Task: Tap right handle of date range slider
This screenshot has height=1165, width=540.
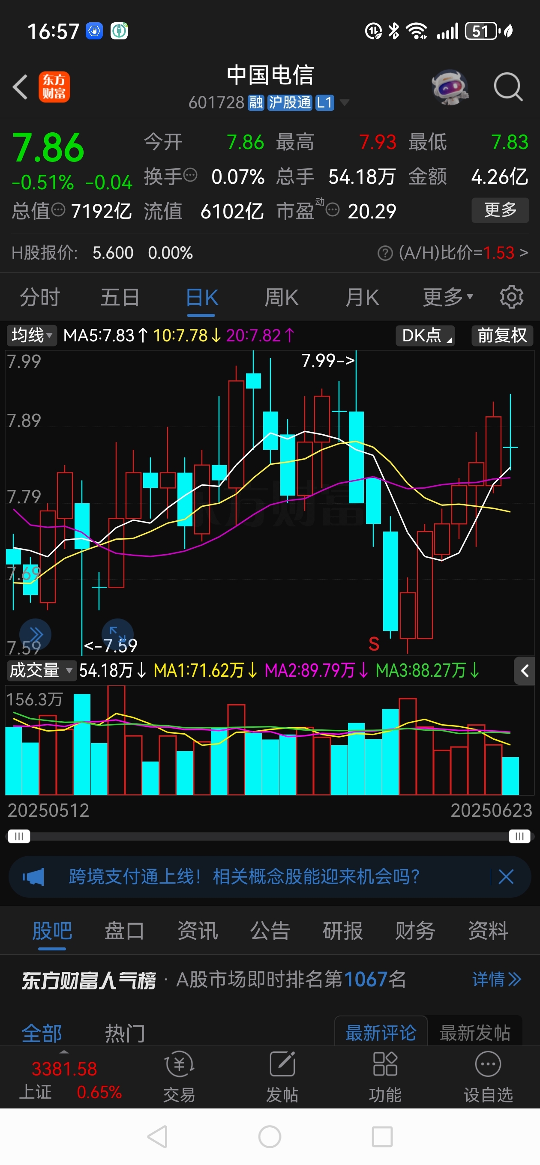Action: (519, 836)
